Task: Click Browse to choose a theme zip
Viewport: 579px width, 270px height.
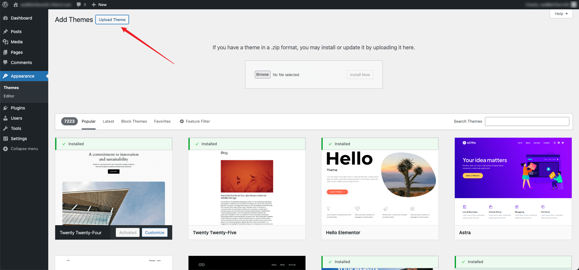Action: (262, 75)
